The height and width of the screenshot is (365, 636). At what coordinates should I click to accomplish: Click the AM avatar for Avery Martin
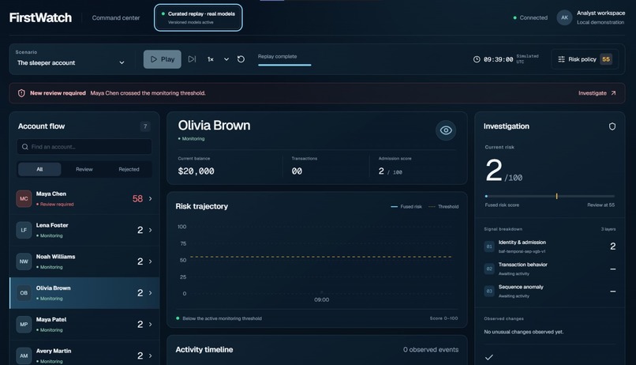coord(24,356)
